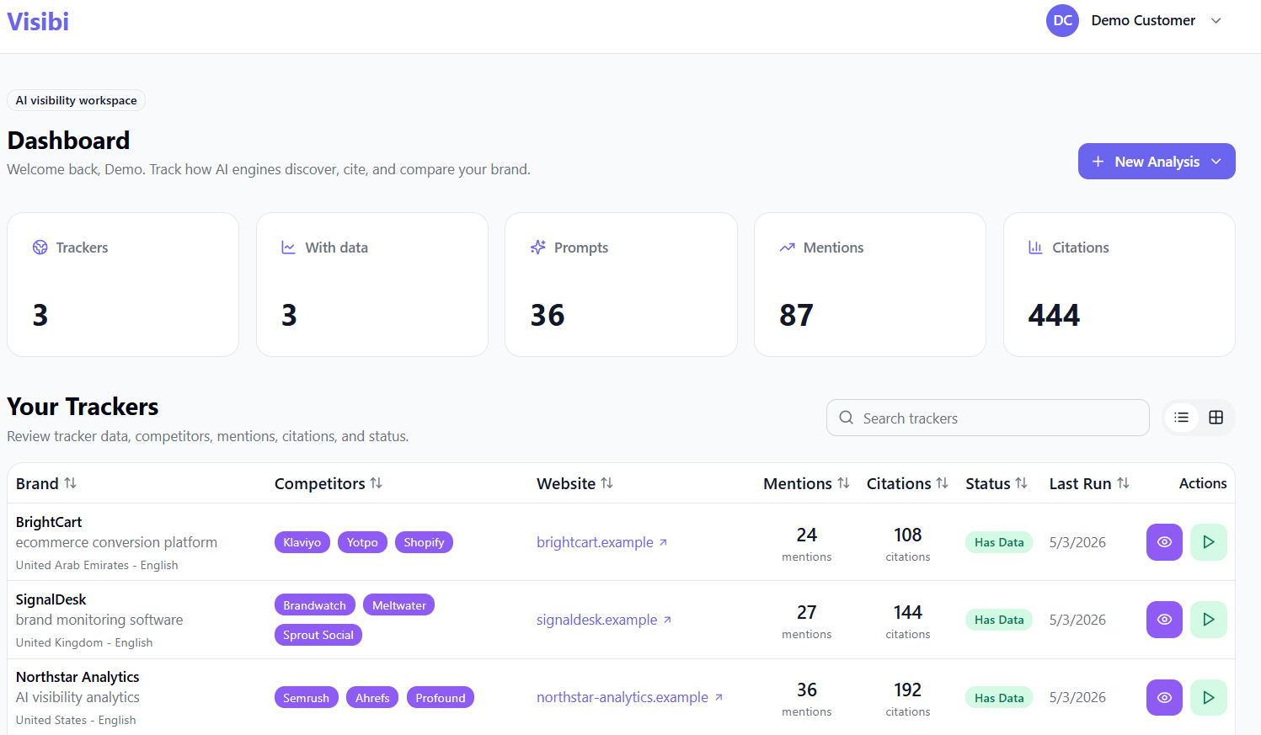Click the Shopify competitor tag

click(424, 542)
